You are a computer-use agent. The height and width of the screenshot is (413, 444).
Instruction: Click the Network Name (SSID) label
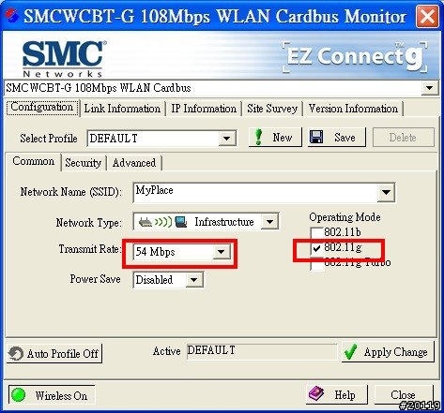click(x=71, y=192)
